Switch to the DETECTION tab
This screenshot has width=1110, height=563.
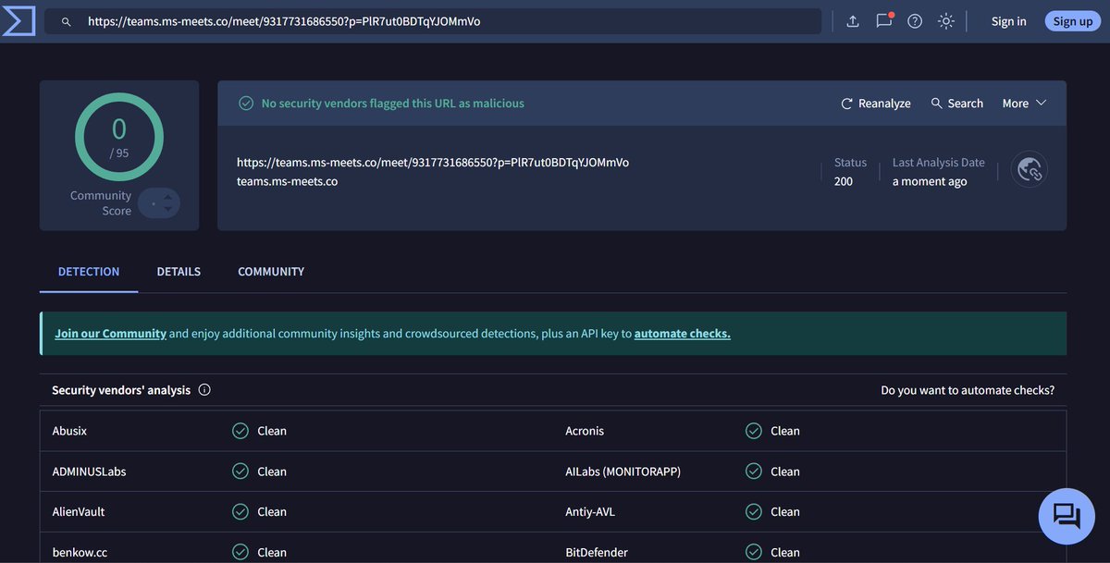89,272
